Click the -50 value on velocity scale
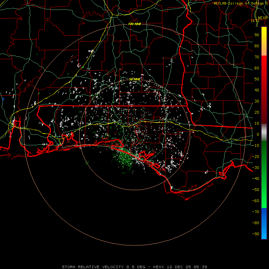 point(256,190)
